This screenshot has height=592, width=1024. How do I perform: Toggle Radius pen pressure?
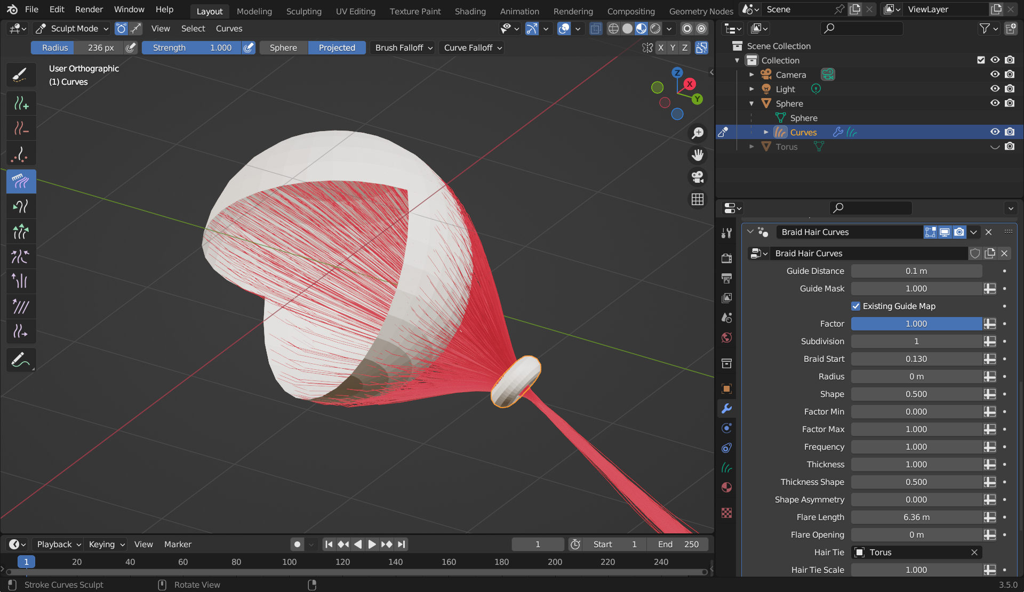[131, 48]
